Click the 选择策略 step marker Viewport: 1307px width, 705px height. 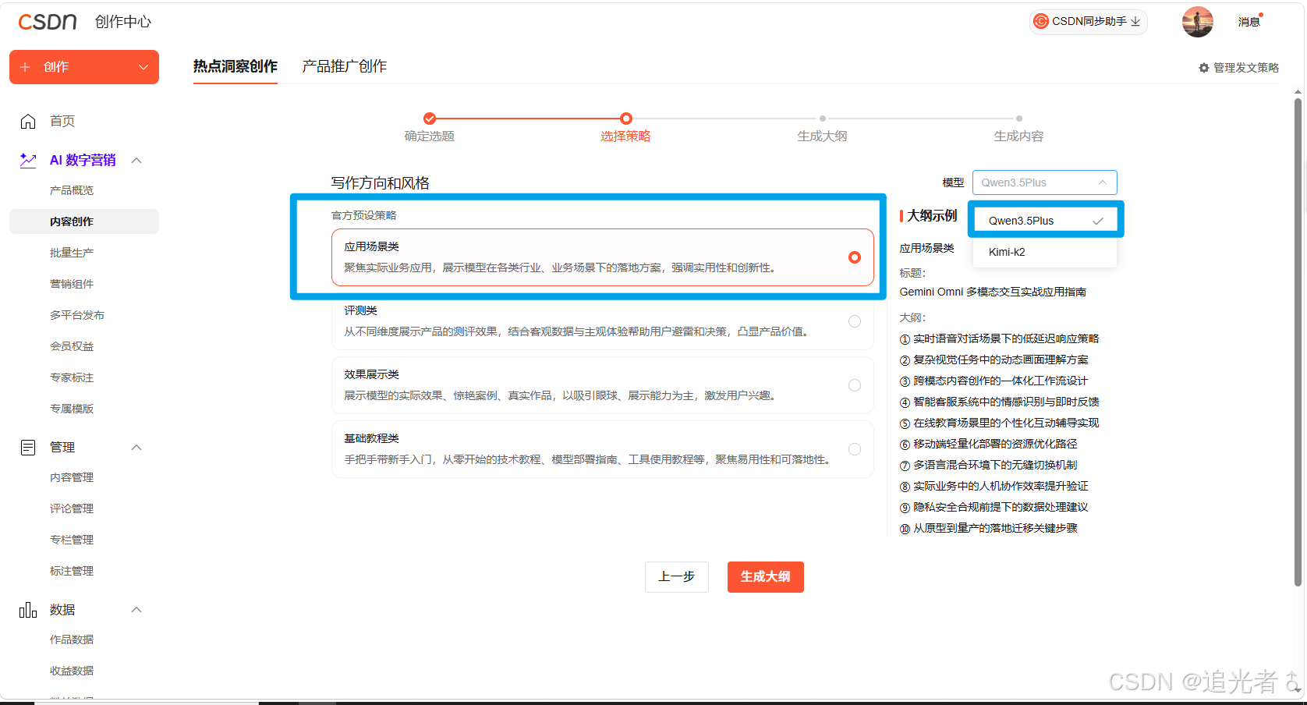[x=626, y=119]
